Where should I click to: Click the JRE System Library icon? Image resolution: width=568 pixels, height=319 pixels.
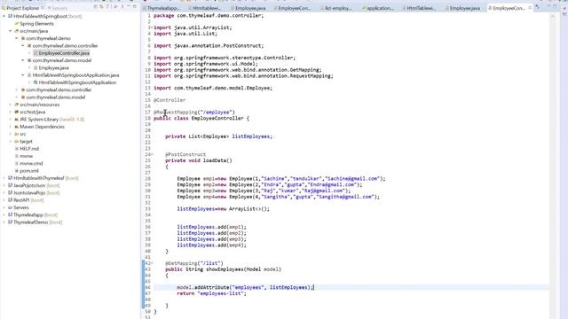17,120
